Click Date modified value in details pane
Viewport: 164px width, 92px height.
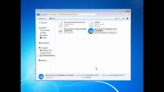click(92, 75)
